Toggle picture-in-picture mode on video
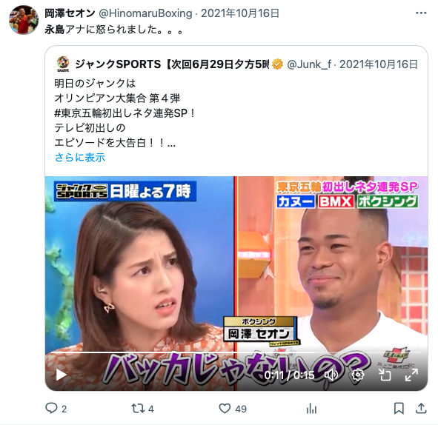Screen dimensions: 438x425 [385, 375]
